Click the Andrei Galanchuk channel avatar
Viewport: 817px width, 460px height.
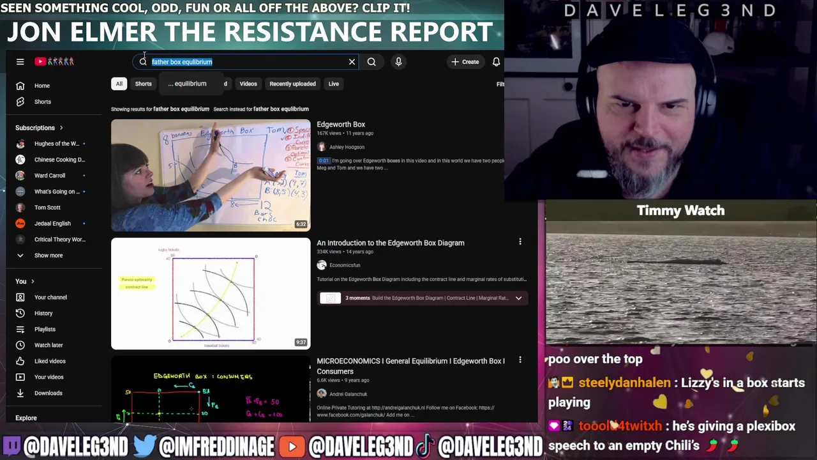click(322, 394)
